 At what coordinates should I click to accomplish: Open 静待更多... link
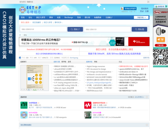pos(59,22)
